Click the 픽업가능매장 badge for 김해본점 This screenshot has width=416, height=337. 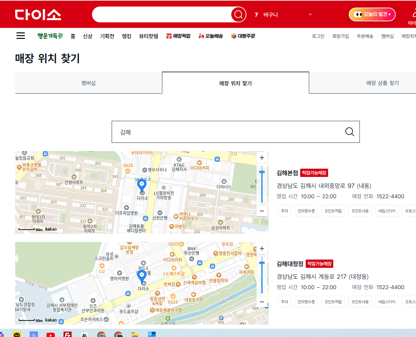[x=314, y=173]
